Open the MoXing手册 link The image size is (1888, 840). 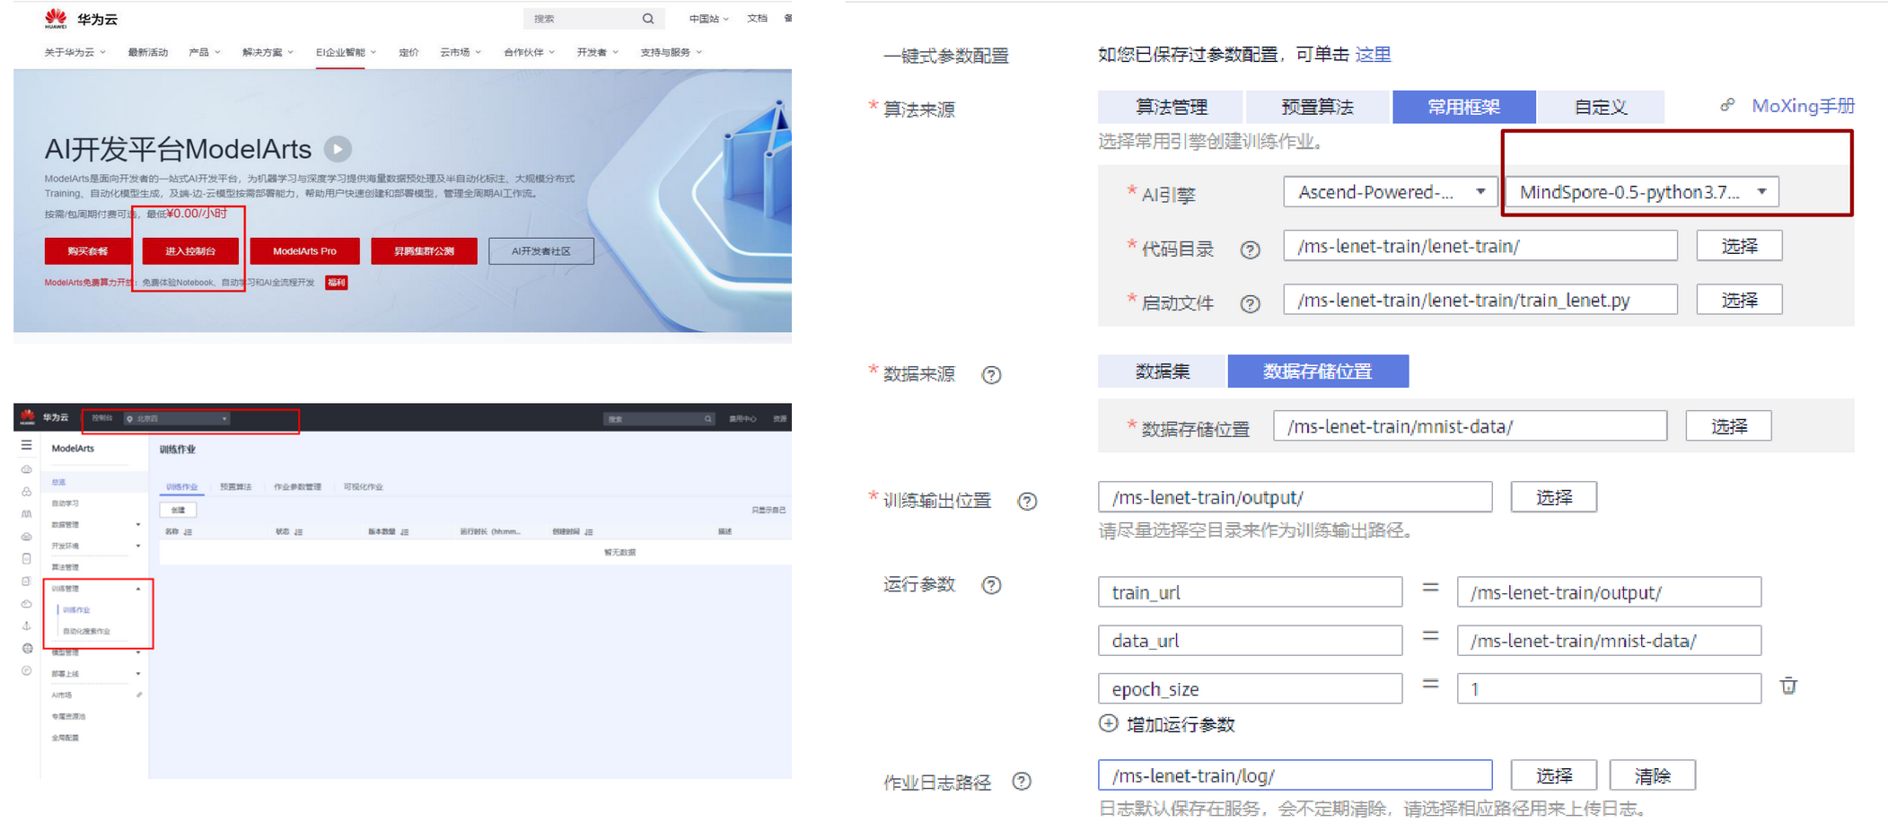click(1803, 106)
